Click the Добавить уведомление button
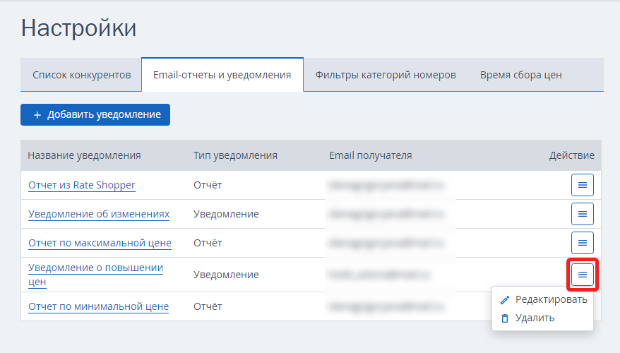Screen dimensions: 620x353 tap(95, 114)
